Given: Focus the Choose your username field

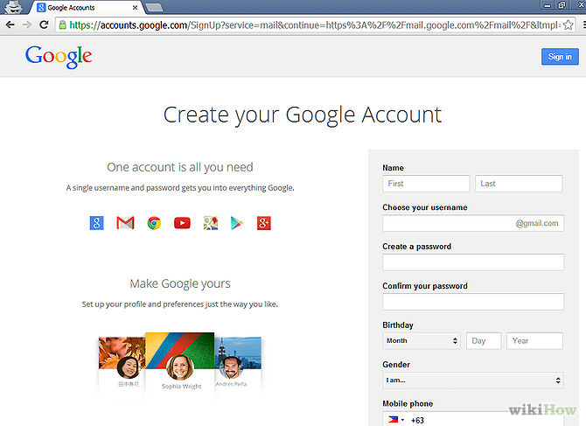Looking at the screenshot, I should click(x=448, y=223).
